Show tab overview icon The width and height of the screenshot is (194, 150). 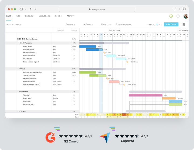(x=184, y=9)
